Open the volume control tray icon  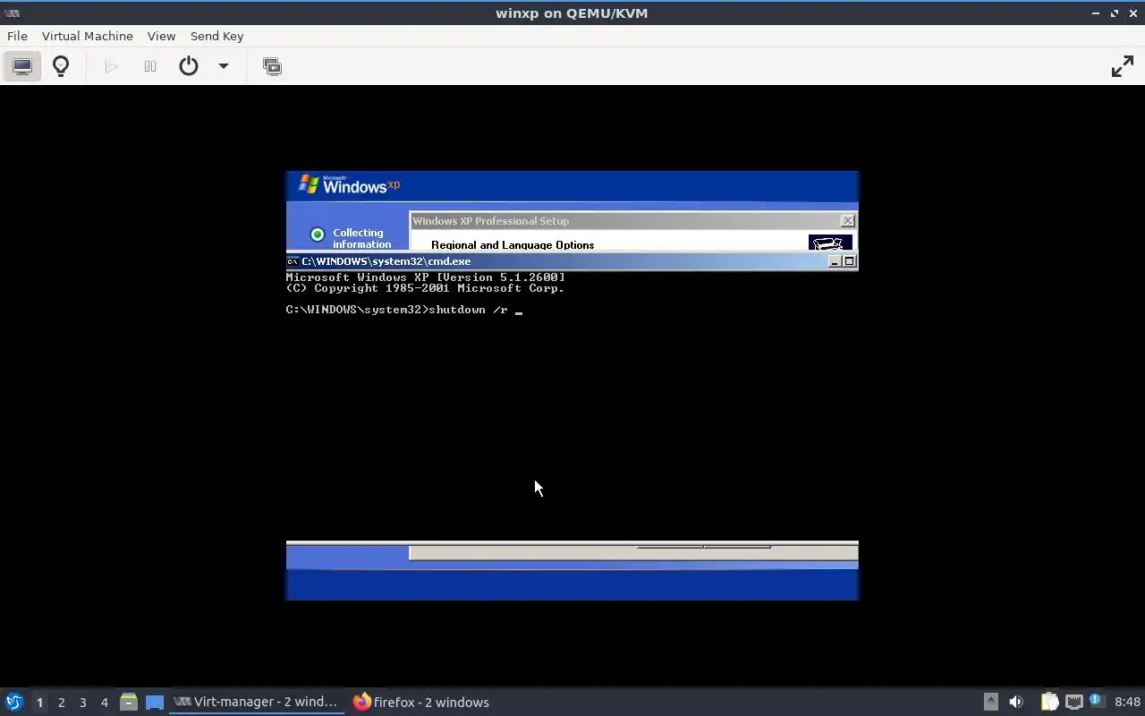[x=1016, y=702]
